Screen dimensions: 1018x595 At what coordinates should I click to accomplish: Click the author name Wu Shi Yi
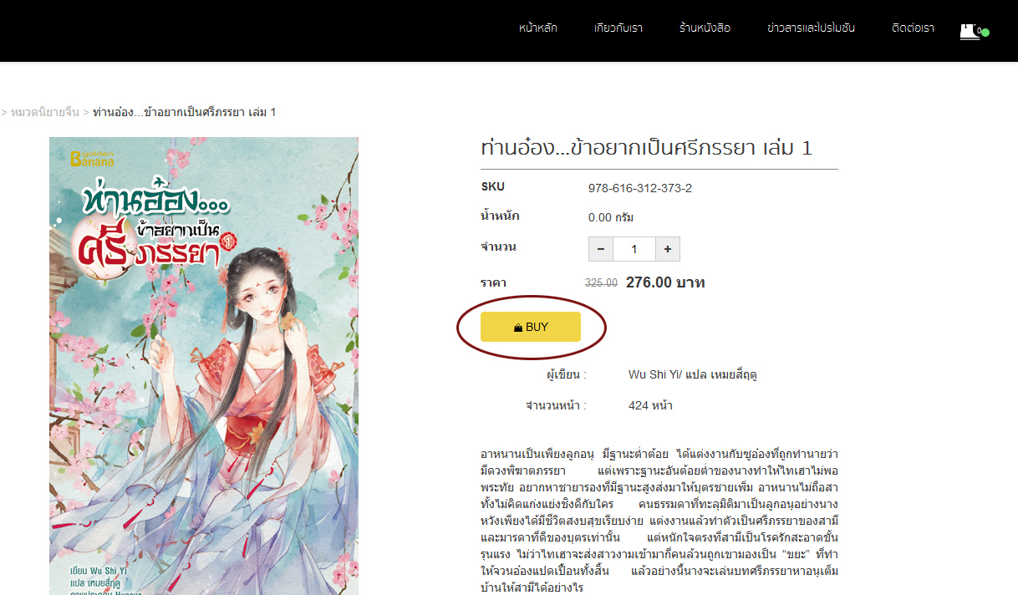654,374
